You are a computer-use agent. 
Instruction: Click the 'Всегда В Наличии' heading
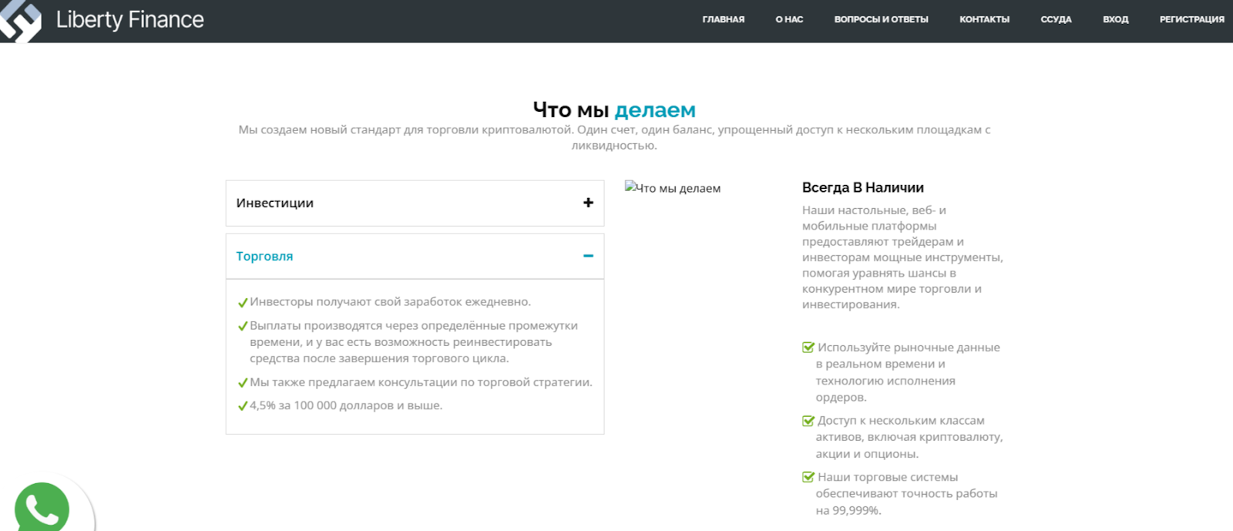pyautogui.click(x=863, y=187)
